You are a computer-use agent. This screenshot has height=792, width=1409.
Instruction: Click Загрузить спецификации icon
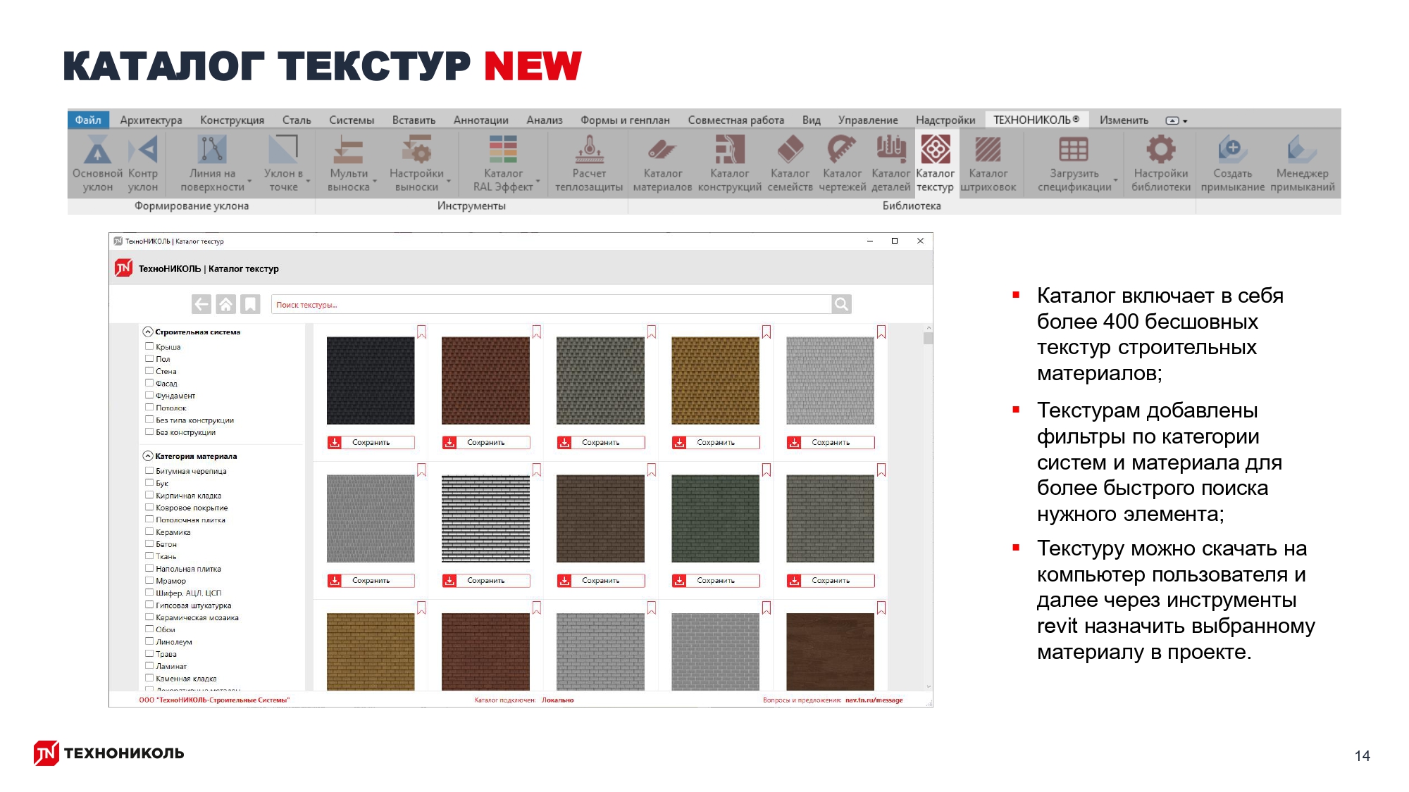1074,150
